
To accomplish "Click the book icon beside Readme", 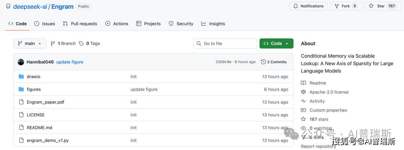I will (303, 83).
